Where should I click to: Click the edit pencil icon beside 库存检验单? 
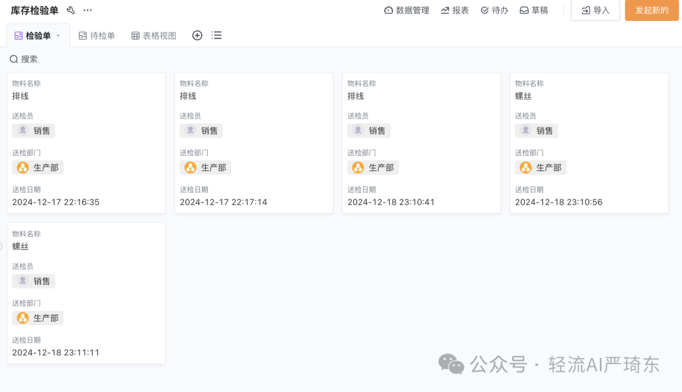(71, 10)
